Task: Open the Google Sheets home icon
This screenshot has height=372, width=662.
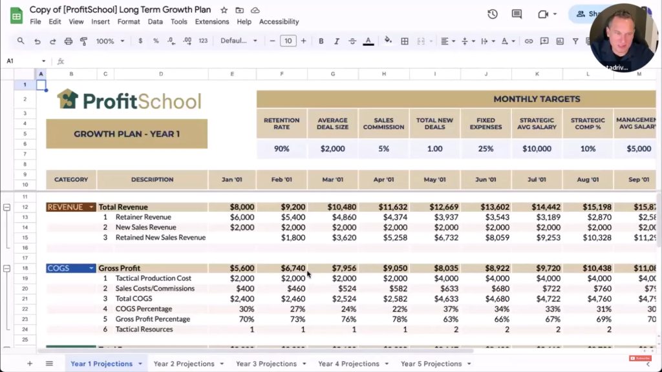Action: coord(16,15)
